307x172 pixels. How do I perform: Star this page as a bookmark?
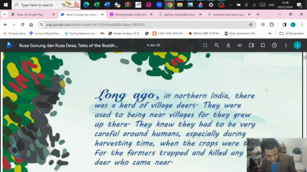251,24
